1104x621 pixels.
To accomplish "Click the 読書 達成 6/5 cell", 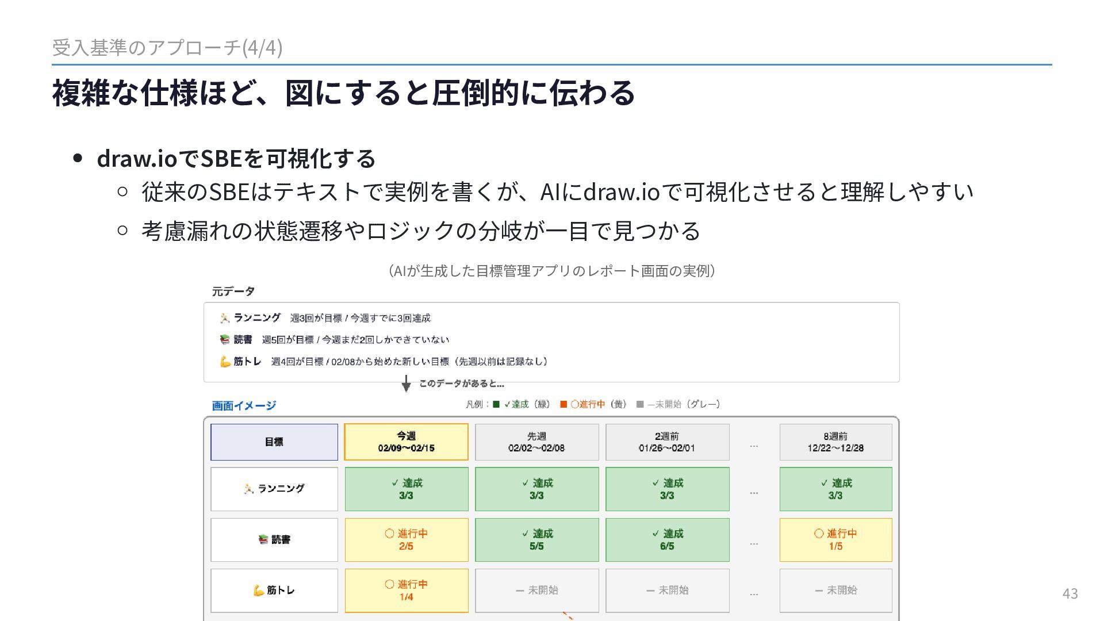I will 667,540.
